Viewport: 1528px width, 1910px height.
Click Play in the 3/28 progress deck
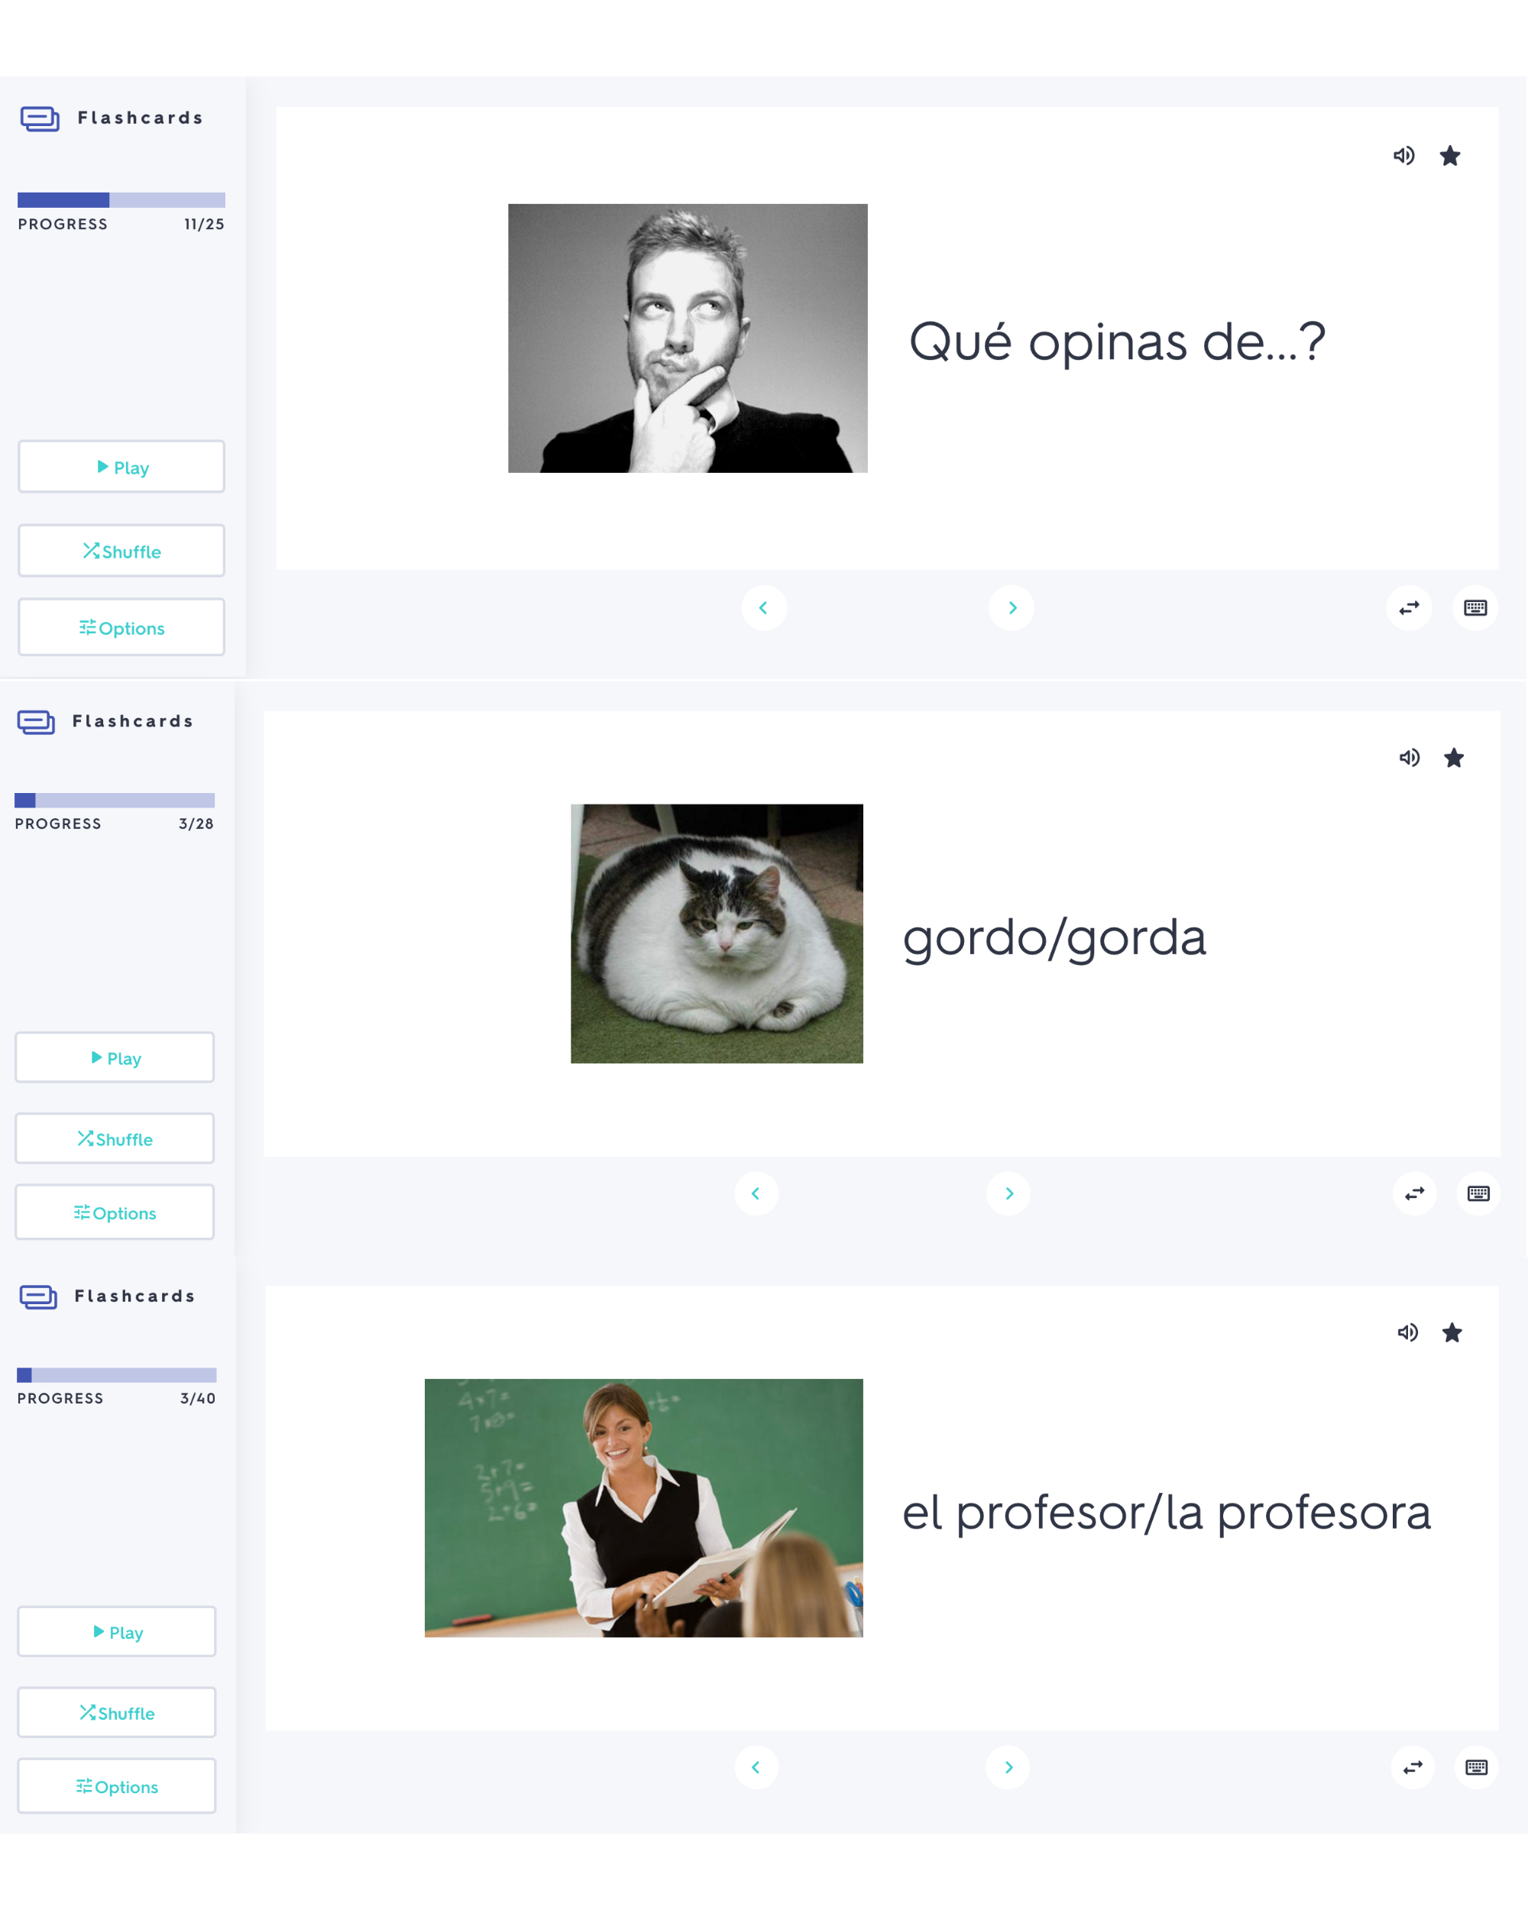tap(115, 1057)
